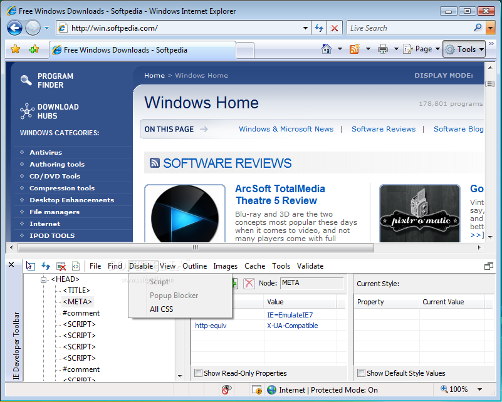Image resolution: width=502 pixels, height=402 pixels.
Task: Collapse the HEAD node in DOM tree
Action: tap(43, 280)
